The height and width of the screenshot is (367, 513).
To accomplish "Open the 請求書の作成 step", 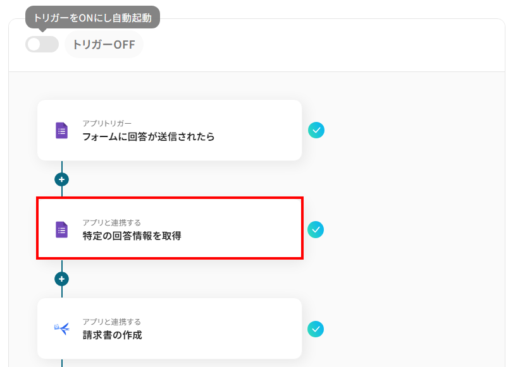I will [112, 335].
